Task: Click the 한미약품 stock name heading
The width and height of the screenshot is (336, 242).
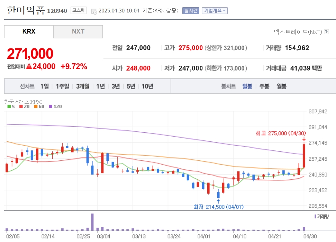Action: (x=26, y=10)
